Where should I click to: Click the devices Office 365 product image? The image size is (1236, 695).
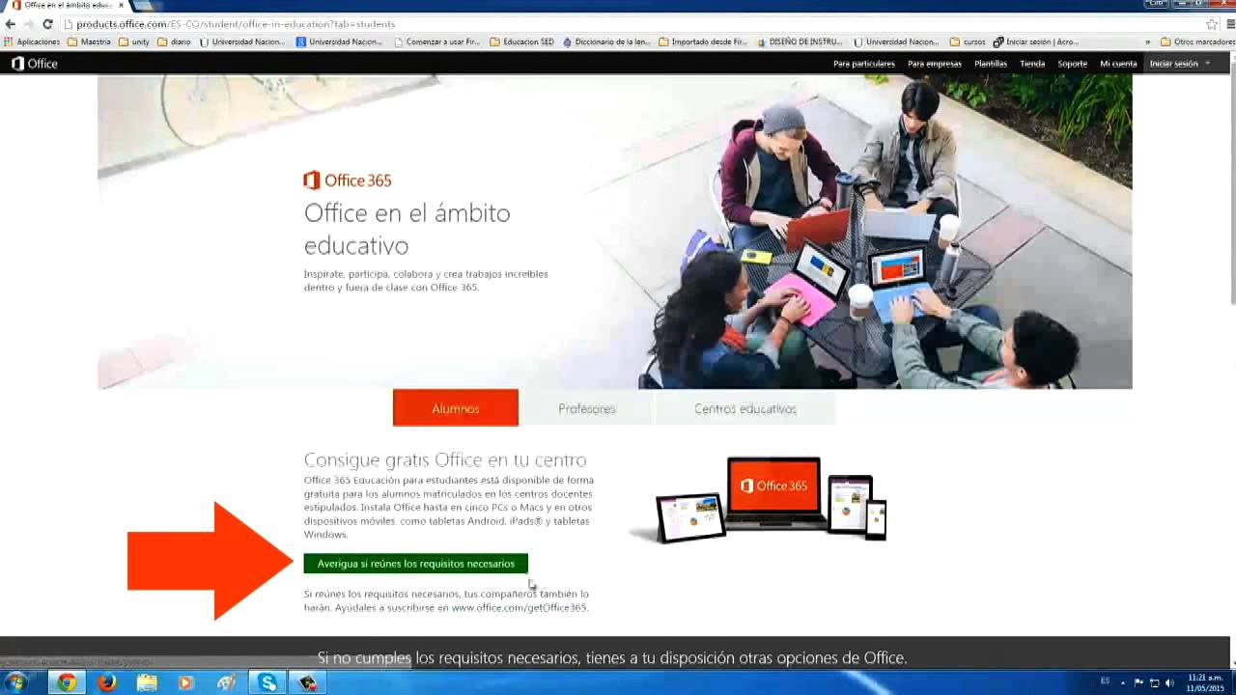[758, 499]
